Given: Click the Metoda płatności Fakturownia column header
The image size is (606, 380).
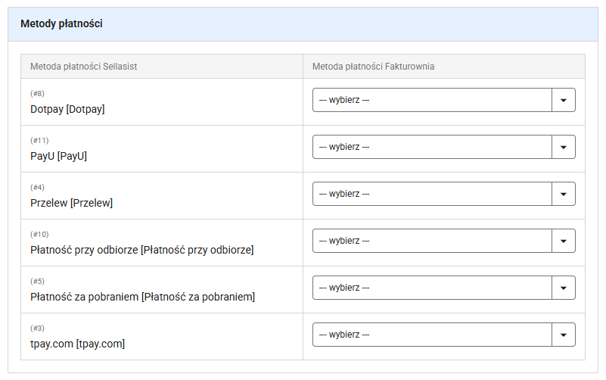Looking at the screenshot, I should tap(373, 67).
